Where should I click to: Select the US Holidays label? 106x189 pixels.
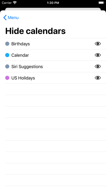tap(23, 78)
